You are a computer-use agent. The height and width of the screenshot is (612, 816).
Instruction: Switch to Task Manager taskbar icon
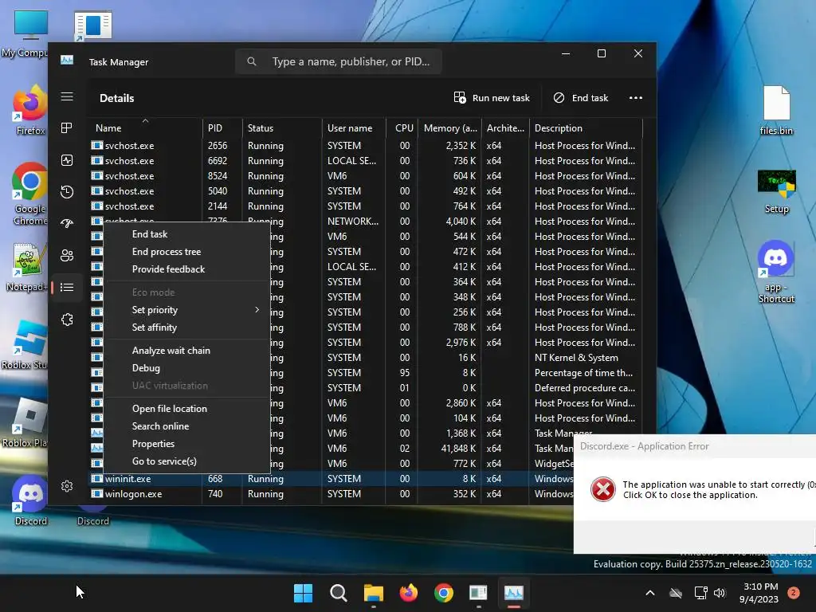(x=514, y=593)
